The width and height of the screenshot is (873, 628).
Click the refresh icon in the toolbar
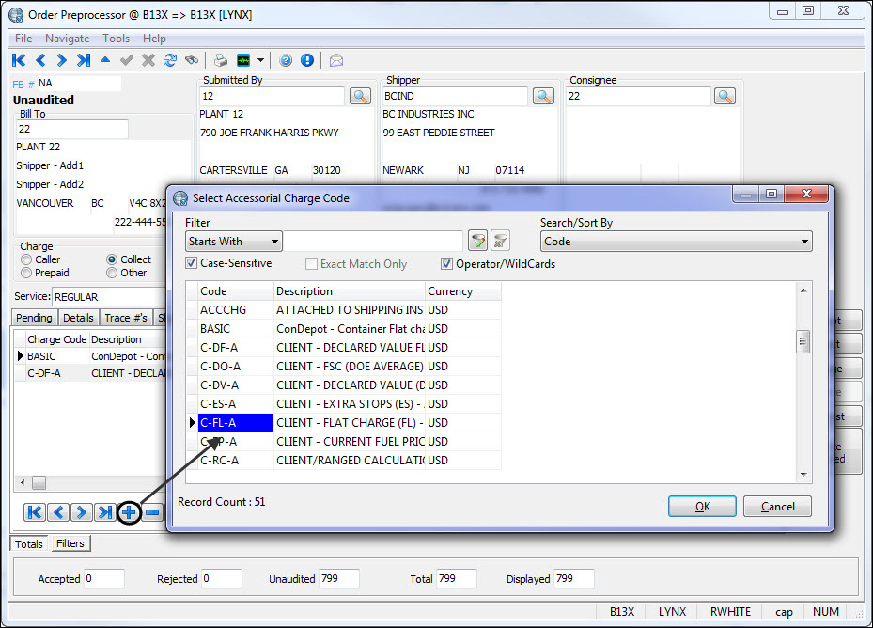pos(170,59)
